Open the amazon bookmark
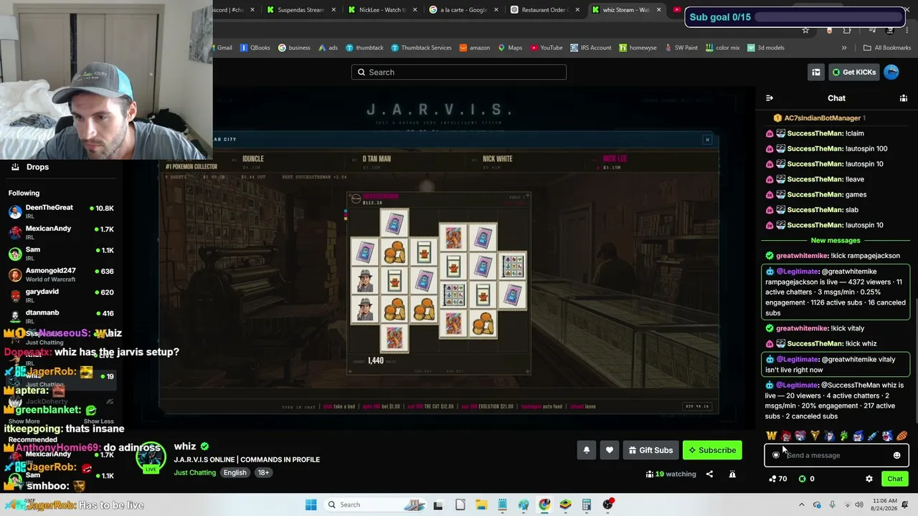 (x=475, y=48)
